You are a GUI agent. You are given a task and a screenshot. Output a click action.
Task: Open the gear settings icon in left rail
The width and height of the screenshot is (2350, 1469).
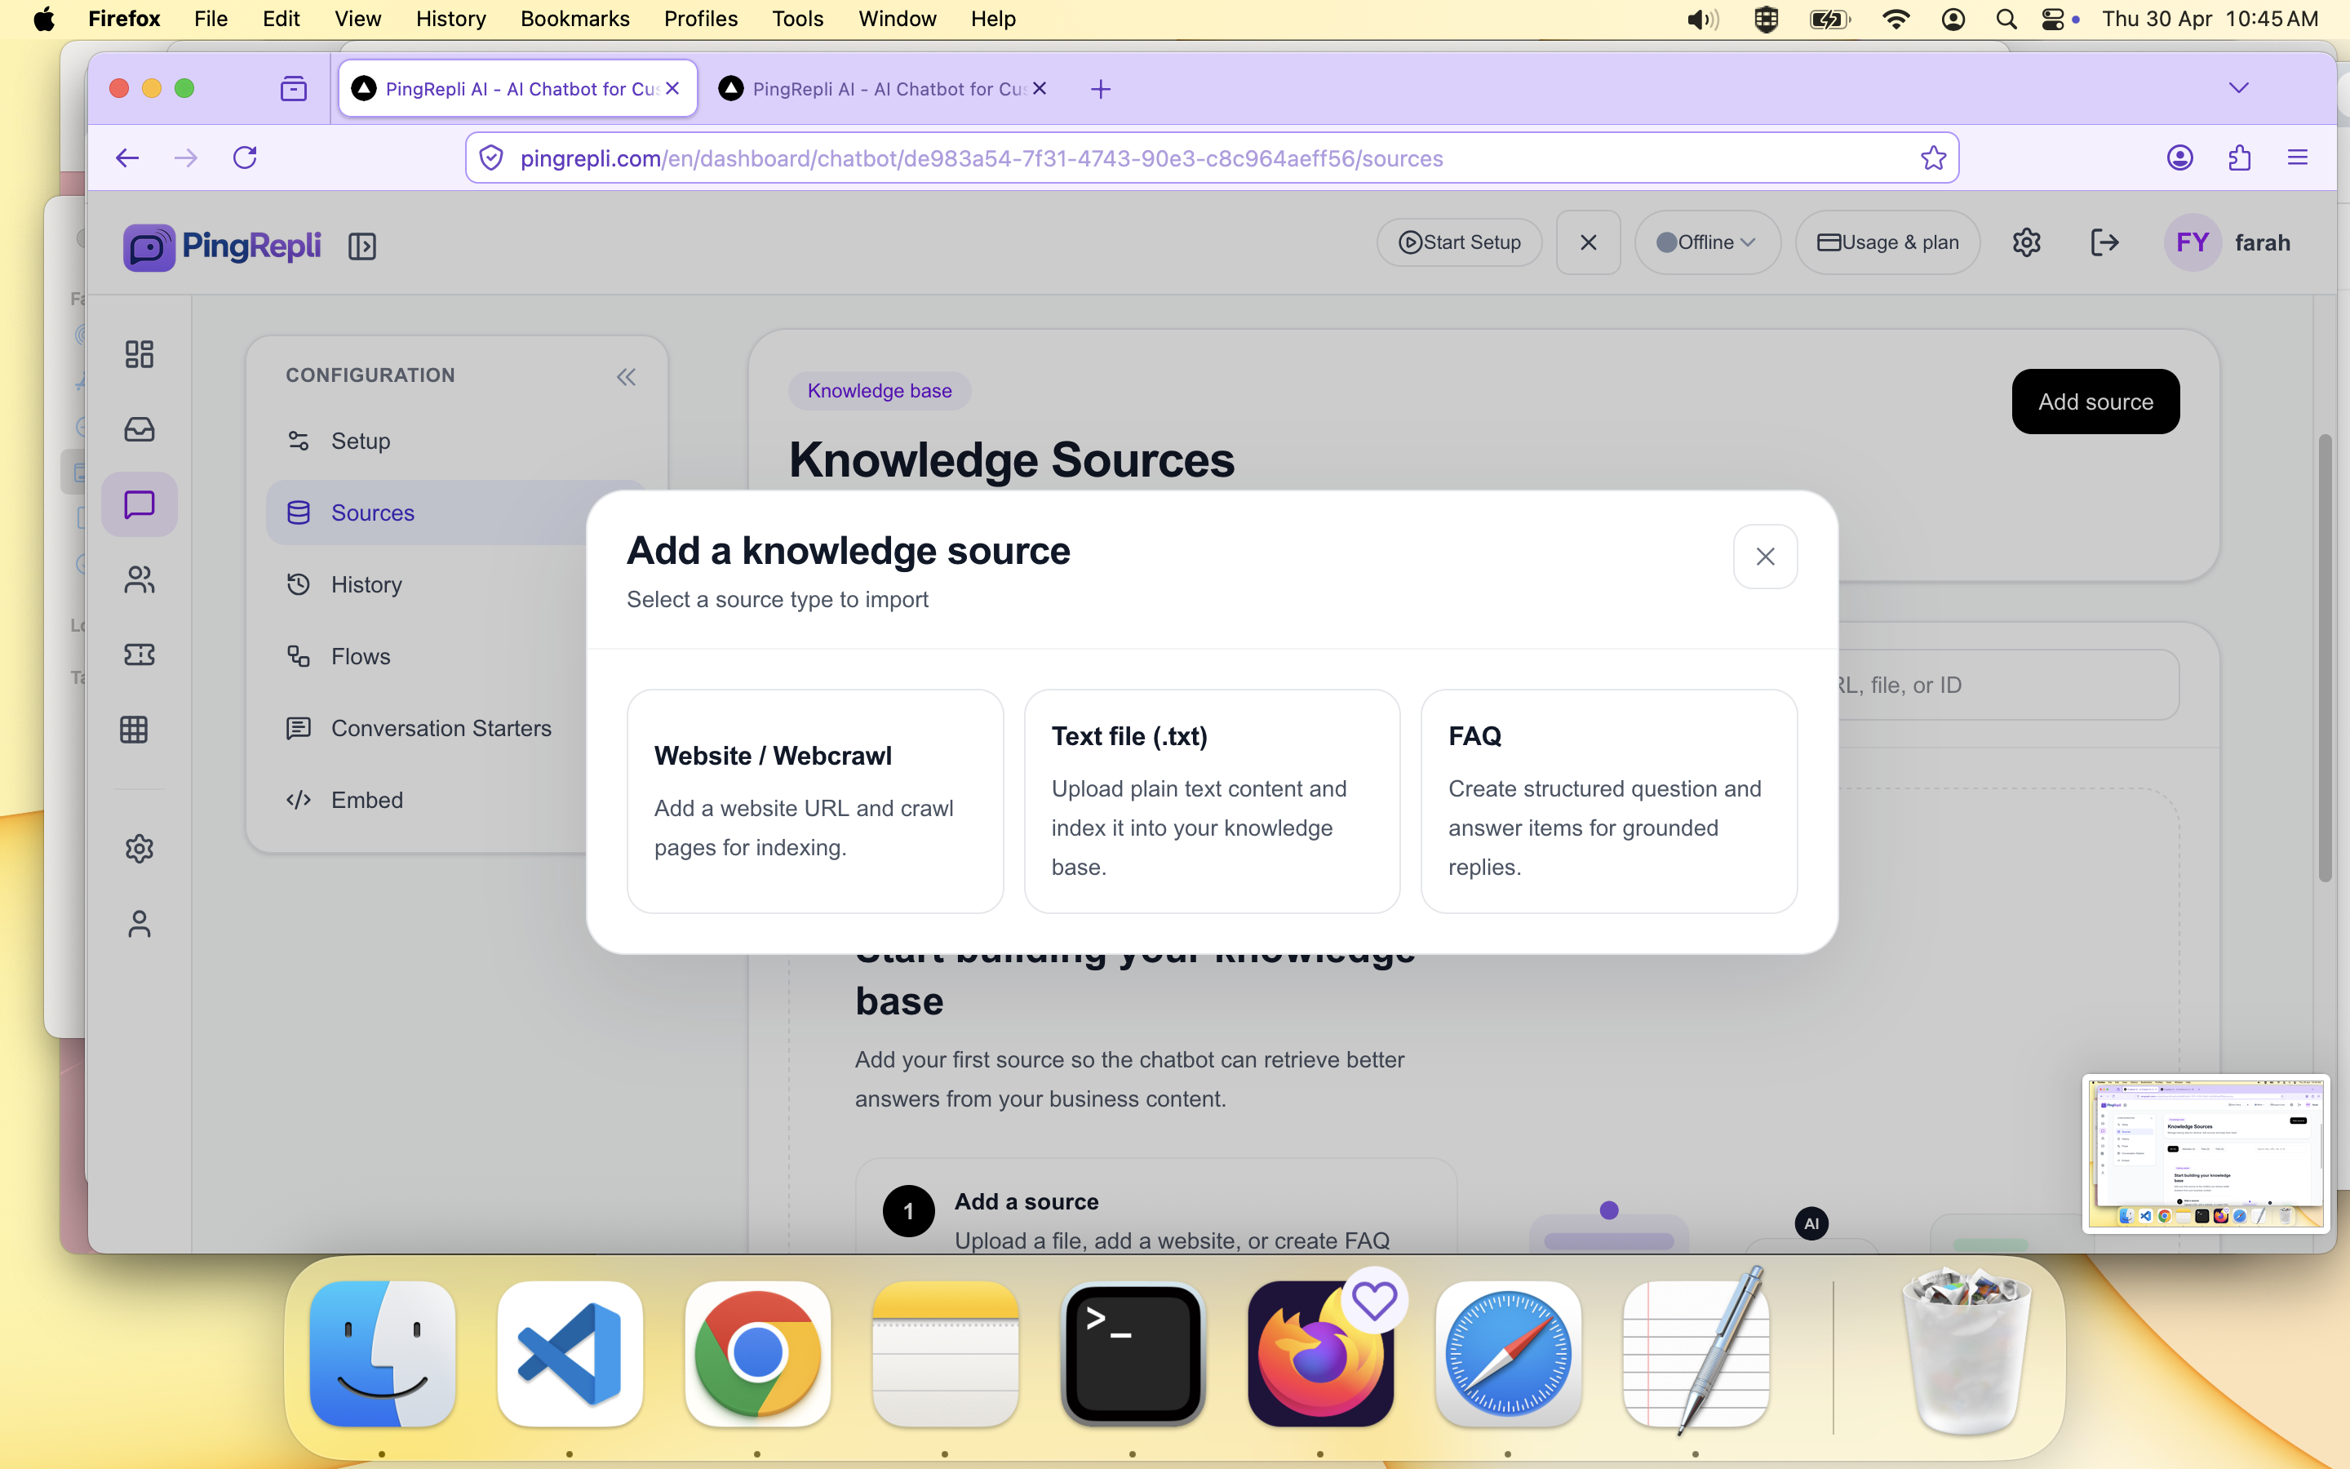(x=139, y=848)
